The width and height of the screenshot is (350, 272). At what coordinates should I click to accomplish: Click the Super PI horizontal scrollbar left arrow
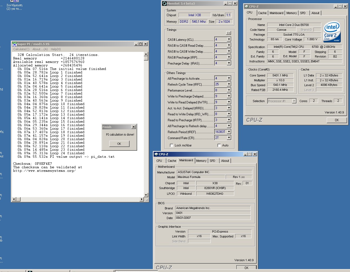14,199
